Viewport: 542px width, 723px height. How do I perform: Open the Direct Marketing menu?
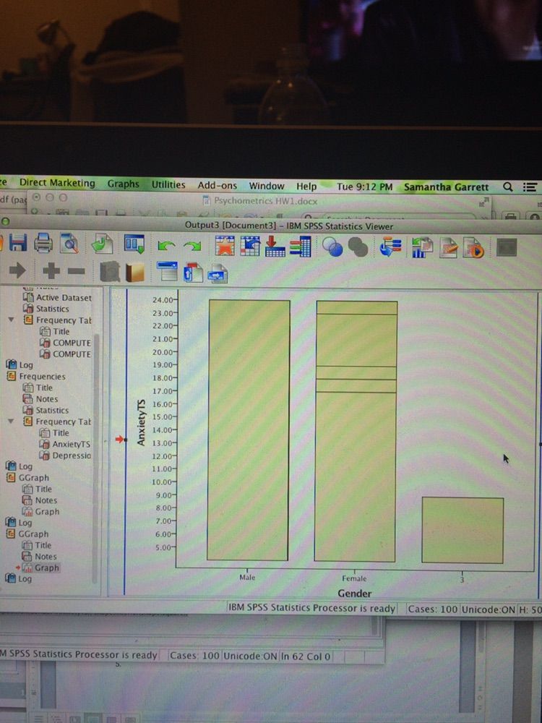click(x=57, y=183)
